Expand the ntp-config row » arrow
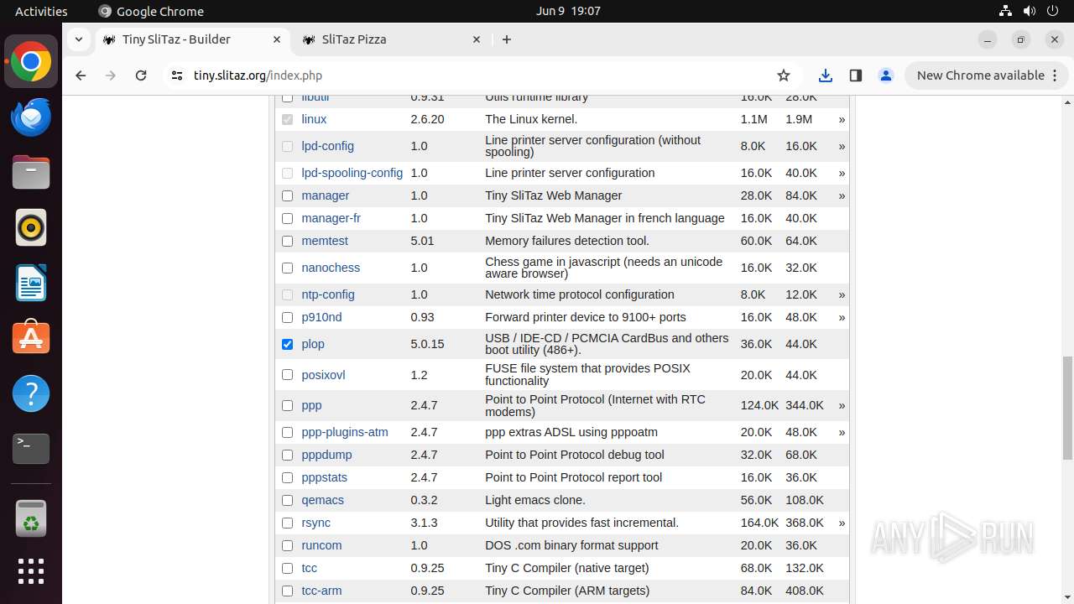 tap(842, 294)
